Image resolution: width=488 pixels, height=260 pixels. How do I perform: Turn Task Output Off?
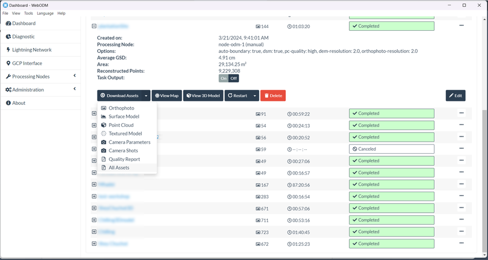coord(233,79)
